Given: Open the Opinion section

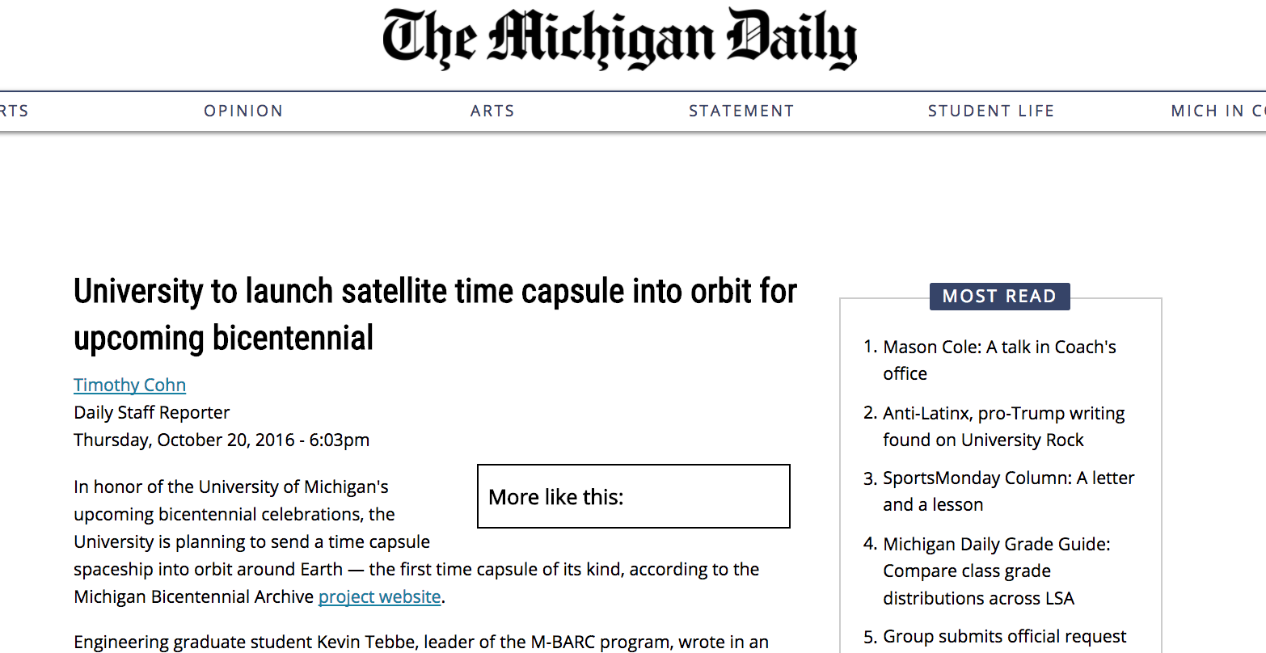Looking at the screenshot, I should pos(243,111).
